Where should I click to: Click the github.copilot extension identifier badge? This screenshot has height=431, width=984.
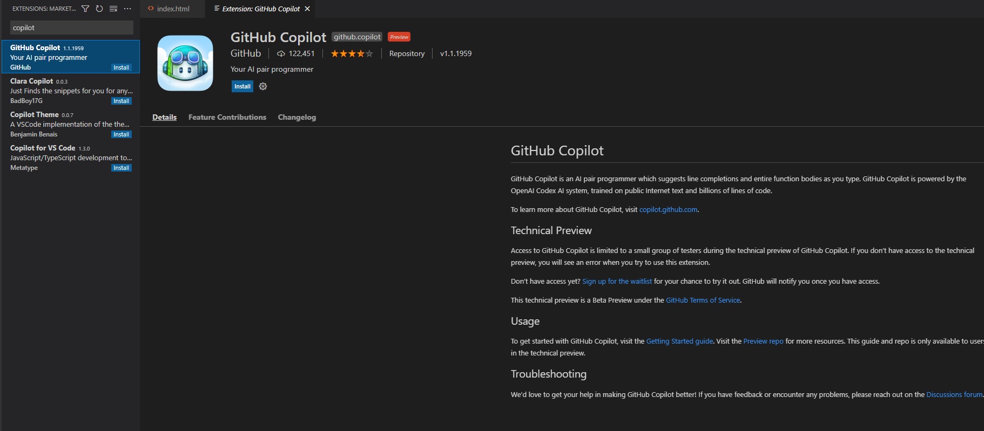point(357,37)
